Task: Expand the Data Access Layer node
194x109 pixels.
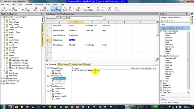Action: 2,81
